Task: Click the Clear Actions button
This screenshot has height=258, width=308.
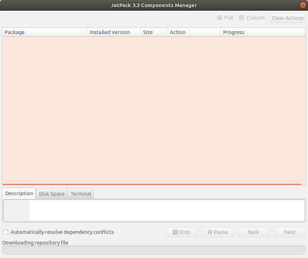Action: (x=288, y=18)
